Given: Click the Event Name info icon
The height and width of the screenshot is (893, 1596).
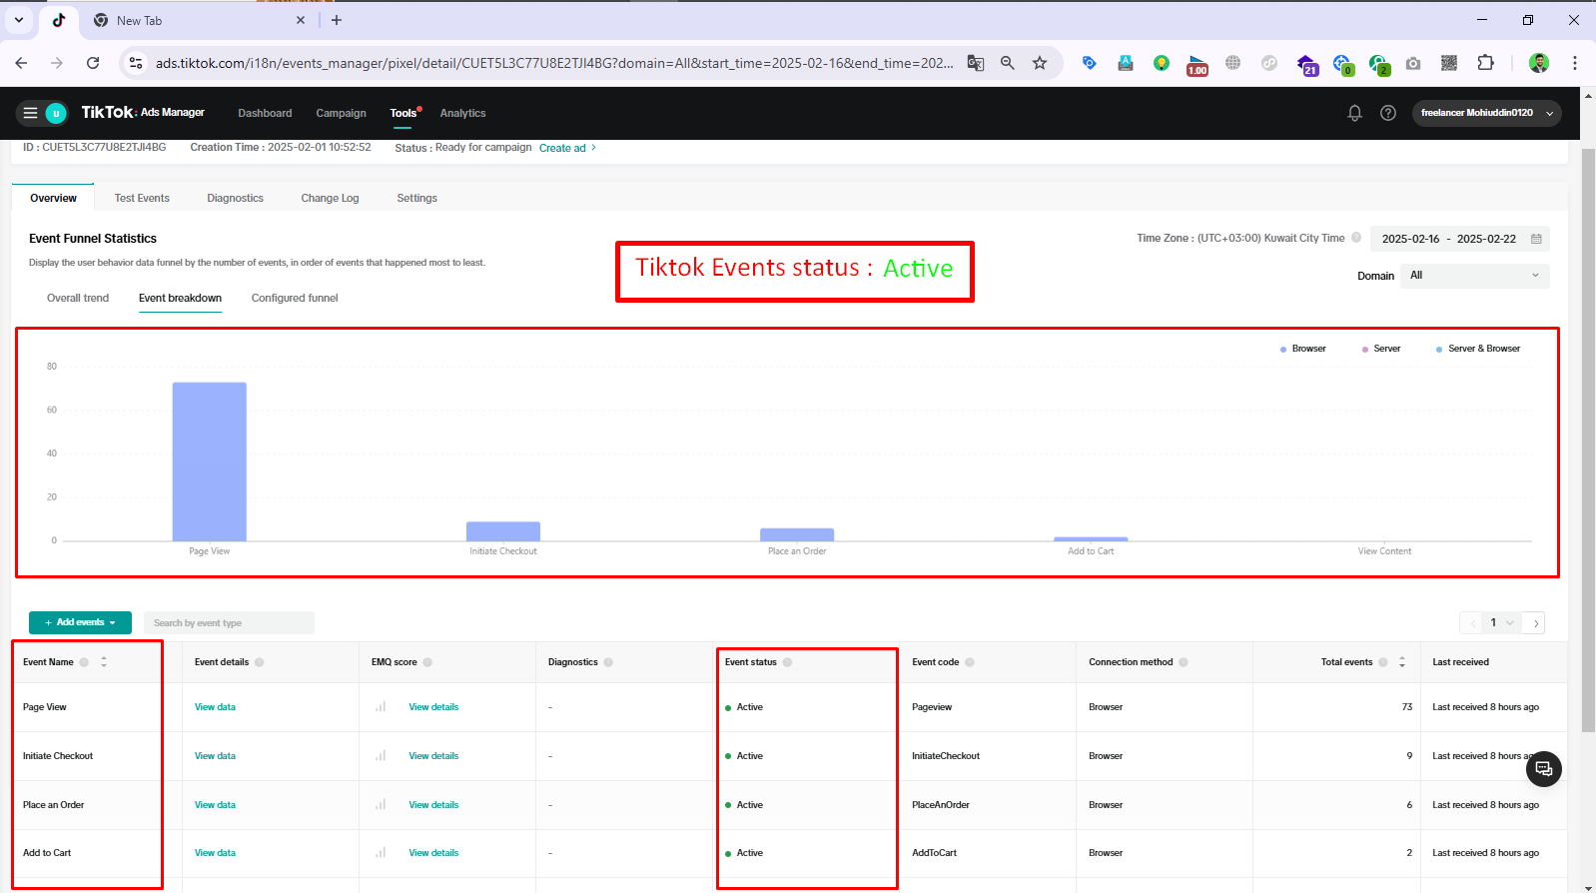Looking at the screenshot, I should coord(84,662).
